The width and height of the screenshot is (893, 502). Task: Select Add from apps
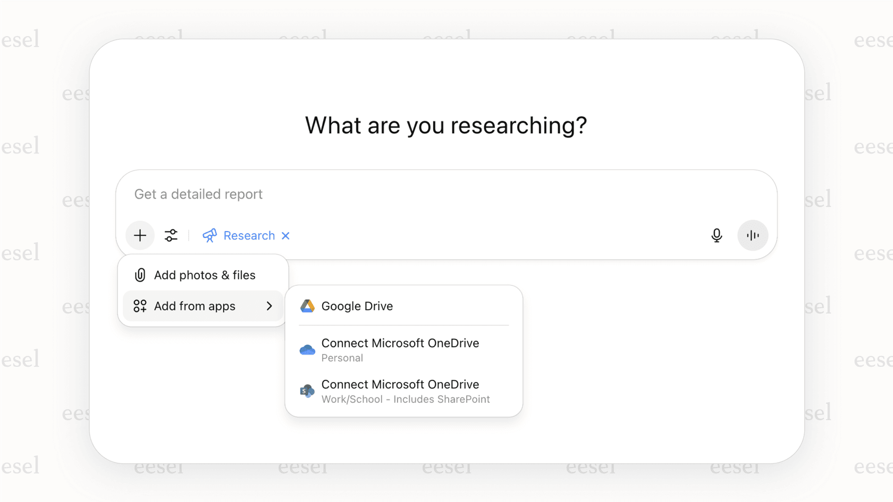[x=195, y=306]
